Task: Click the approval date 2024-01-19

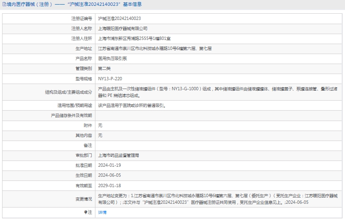Action: [x=109, y=165]
